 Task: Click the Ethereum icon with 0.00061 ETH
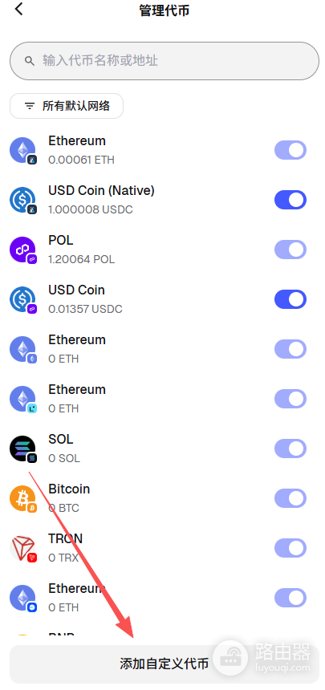pos(23,150)
